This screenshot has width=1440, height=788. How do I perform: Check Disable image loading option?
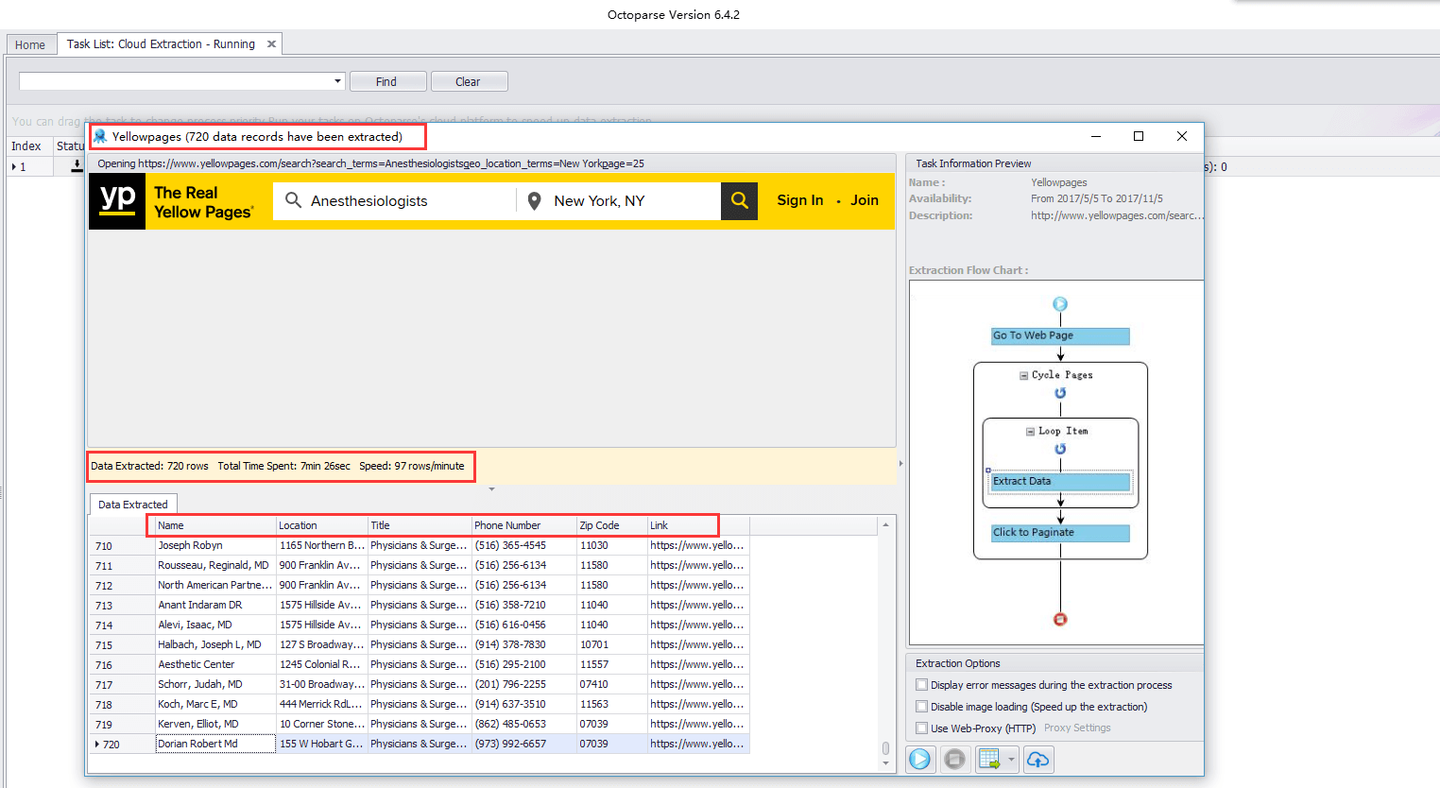point(921,707)
